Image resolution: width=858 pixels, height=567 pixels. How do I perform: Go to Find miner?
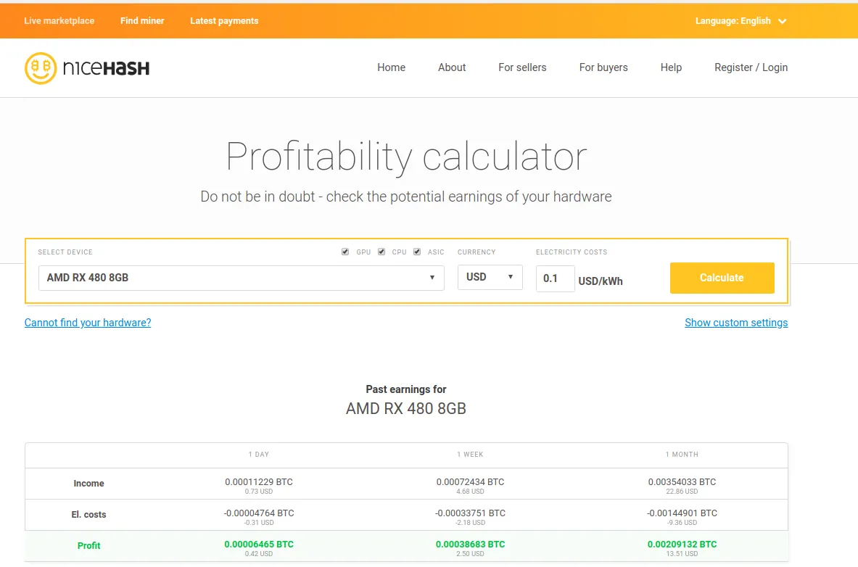[142, 21]
